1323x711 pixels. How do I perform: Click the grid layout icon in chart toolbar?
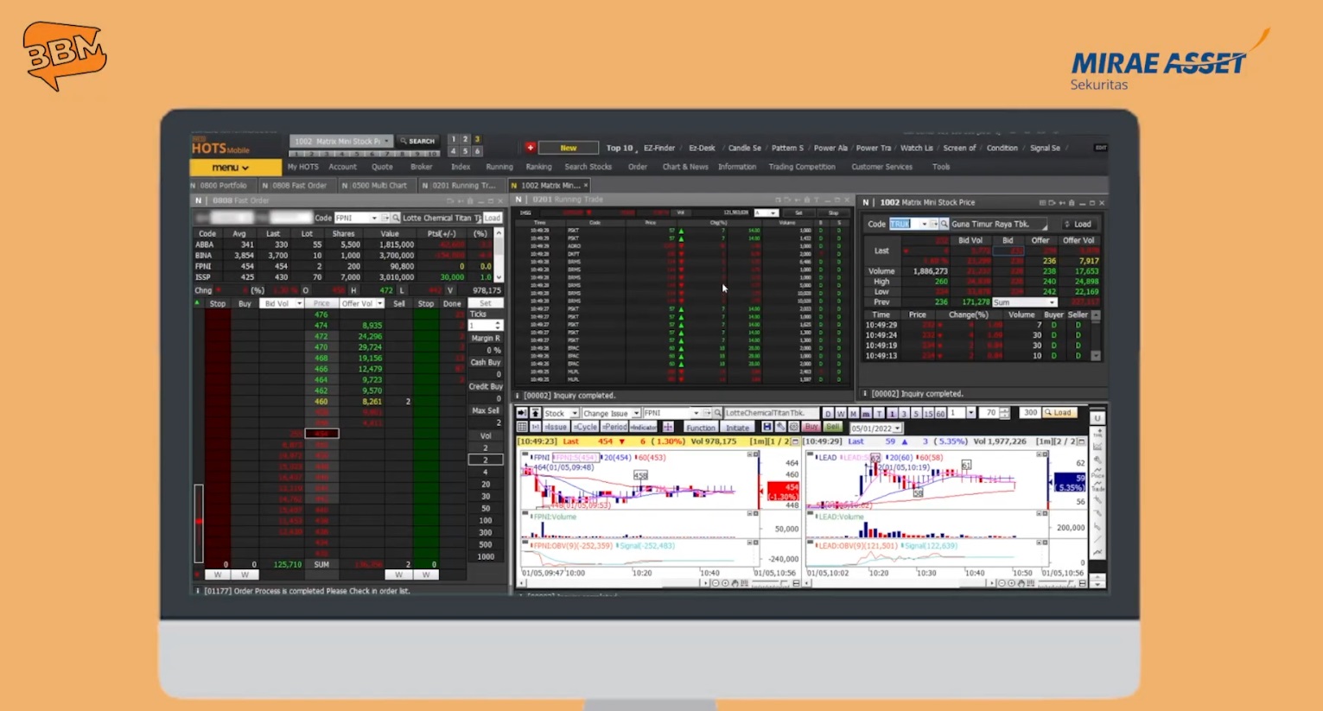tap(522, 428)
